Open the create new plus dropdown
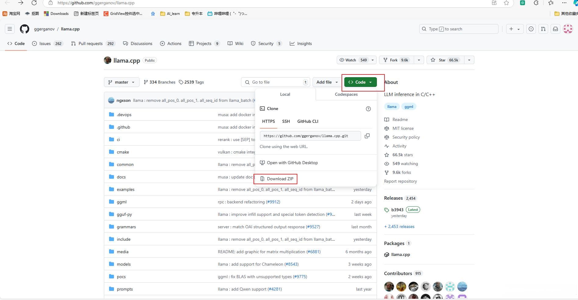Viewport: 578px width, 300px height. (x=515, y=29)
